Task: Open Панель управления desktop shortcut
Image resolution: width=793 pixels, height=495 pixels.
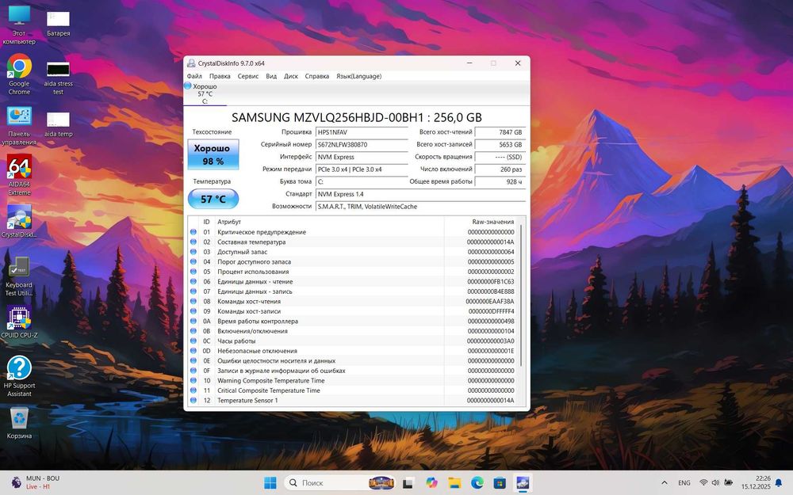Action: (19, 125)
